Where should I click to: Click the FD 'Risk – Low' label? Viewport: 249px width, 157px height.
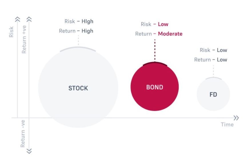[x=214, y=50]
